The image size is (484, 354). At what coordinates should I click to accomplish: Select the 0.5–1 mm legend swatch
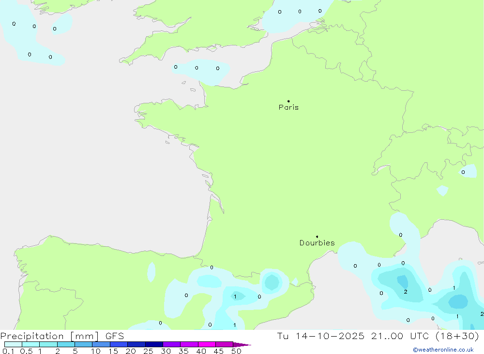(x=30, y=344)
